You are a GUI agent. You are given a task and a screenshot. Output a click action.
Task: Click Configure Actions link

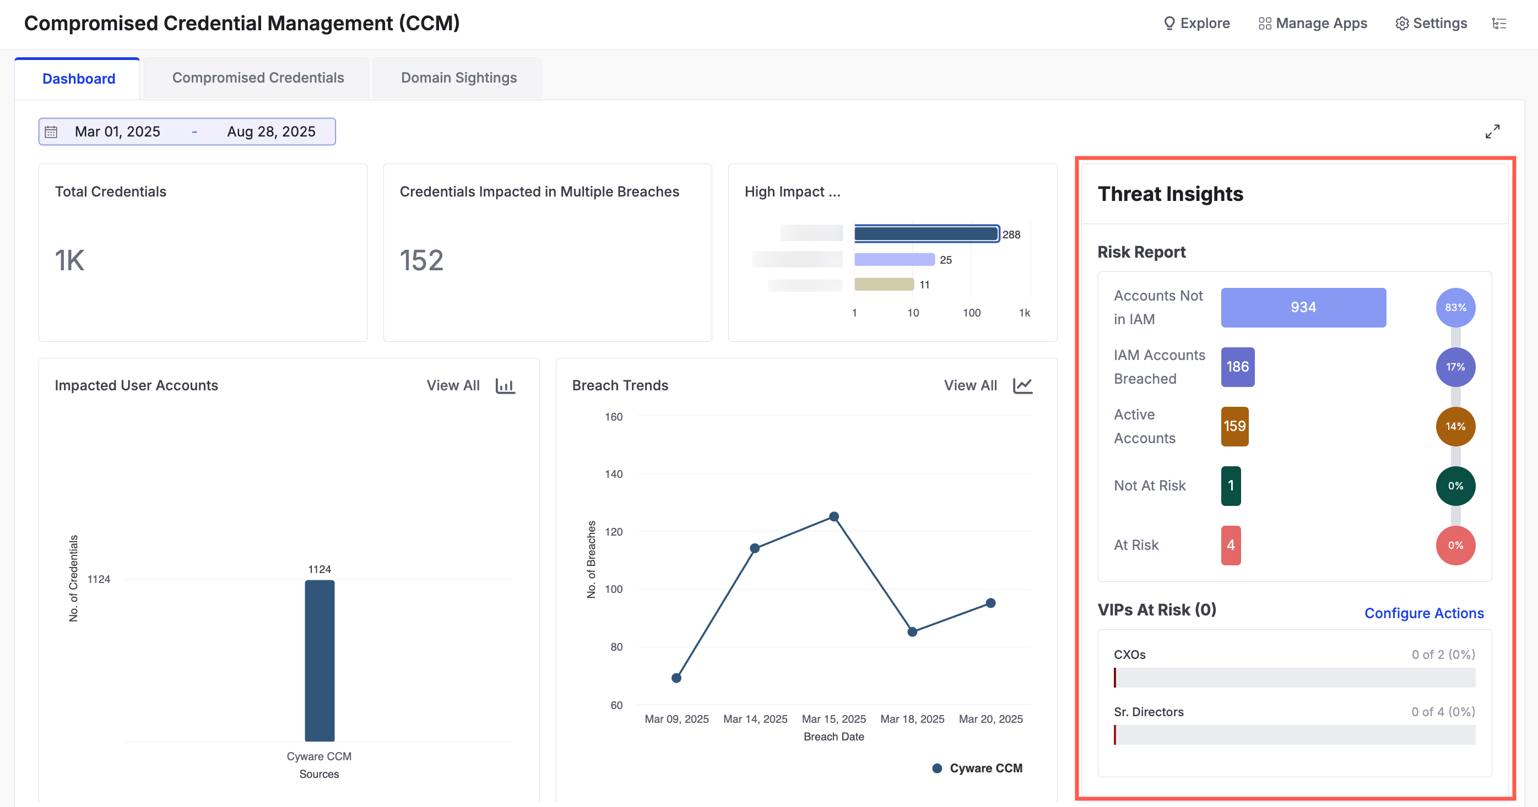[1423, 613]
